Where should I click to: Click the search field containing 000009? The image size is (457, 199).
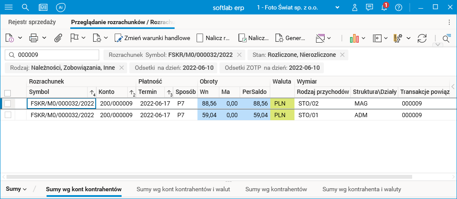(x=52, y=55)
